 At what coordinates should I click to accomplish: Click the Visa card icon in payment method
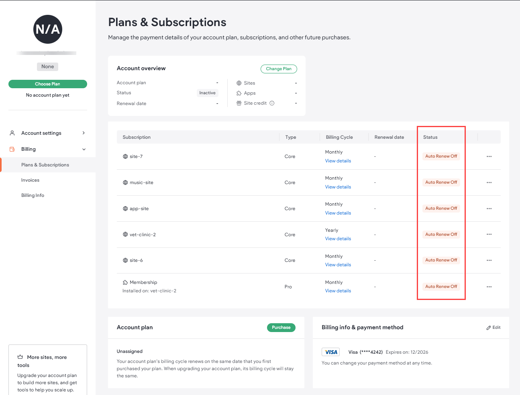point(330,352)
